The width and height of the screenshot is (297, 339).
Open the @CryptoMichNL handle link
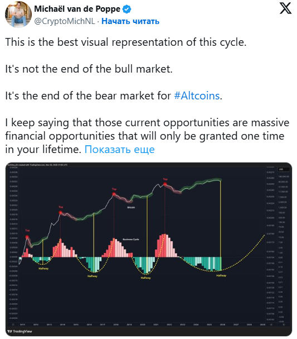click(x=65, y=21)
